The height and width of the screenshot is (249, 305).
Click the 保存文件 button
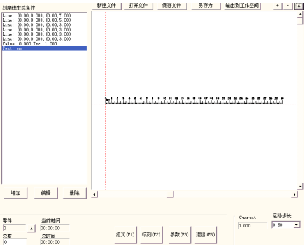(172, 6)
